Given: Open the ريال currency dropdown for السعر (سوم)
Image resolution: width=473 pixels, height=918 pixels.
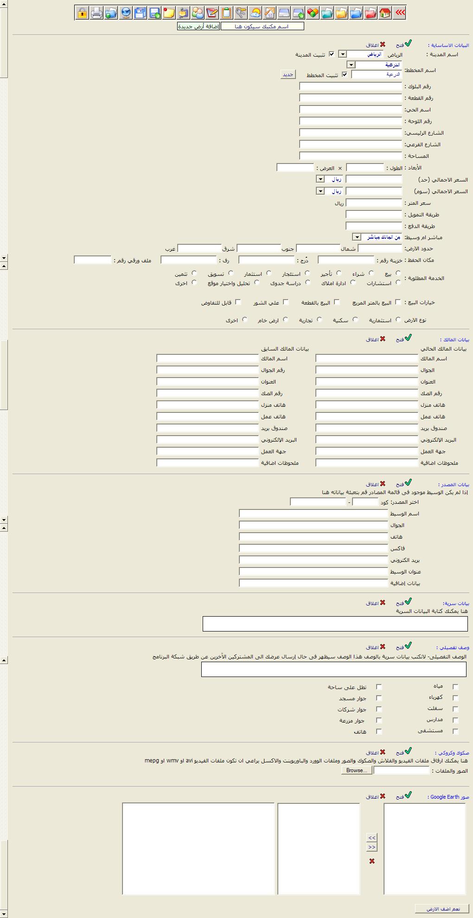Looking at the screenshot, I should (x=320, y=191).
